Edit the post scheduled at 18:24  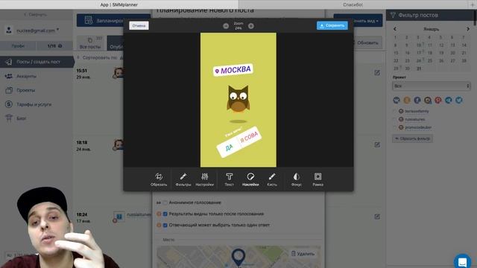tap(377, 217)
